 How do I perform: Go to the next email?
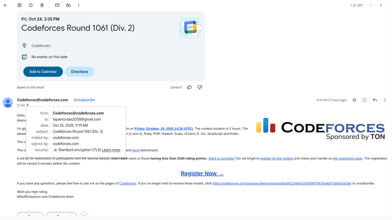click(381, 5)
